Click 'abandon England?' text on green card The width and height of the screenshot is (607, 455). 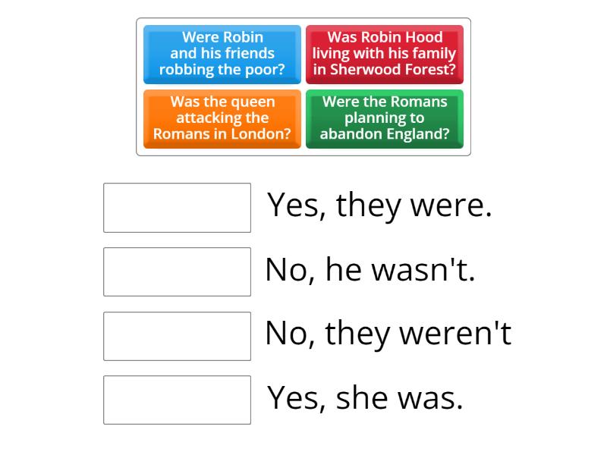pyautogui.click(x=385, y=134)
